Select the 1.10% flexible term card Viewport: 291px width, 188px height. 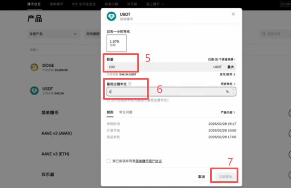(116, 43)
